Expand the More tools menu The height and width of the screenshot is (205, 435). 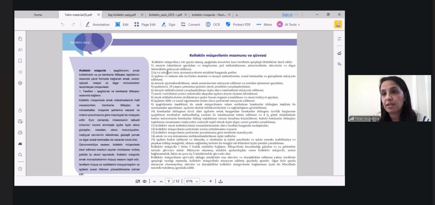(264, 24)
